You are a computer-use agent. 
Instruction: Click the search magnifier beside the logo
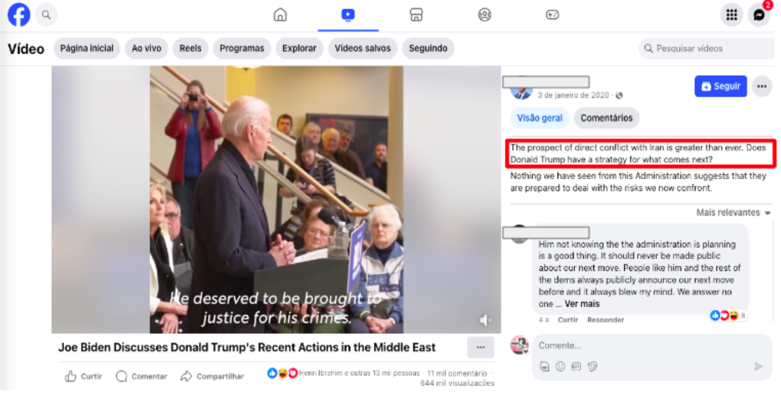pos(46,15)
